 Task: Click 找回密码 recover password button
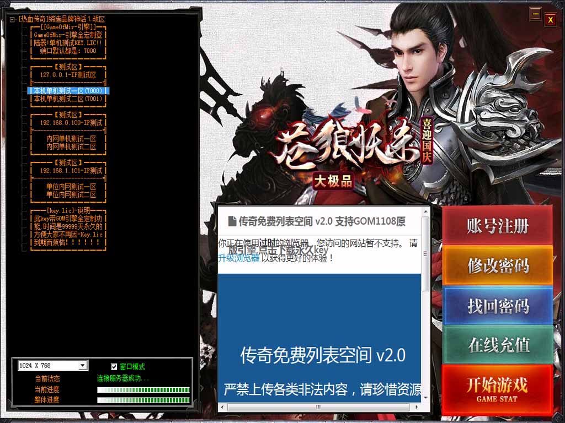tap(497, 306)
